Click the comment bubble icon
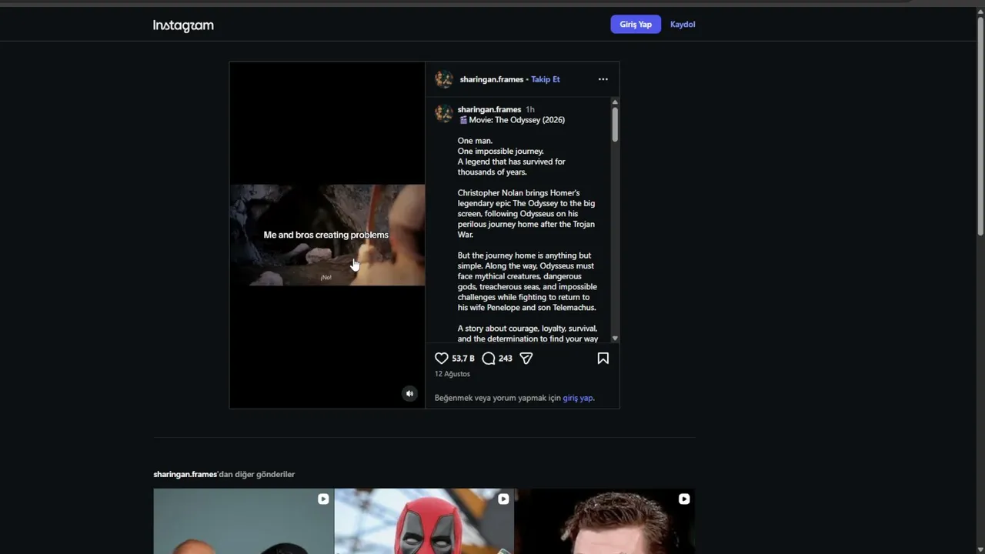Screen dimensions: 985x554 tap(489, 359)
